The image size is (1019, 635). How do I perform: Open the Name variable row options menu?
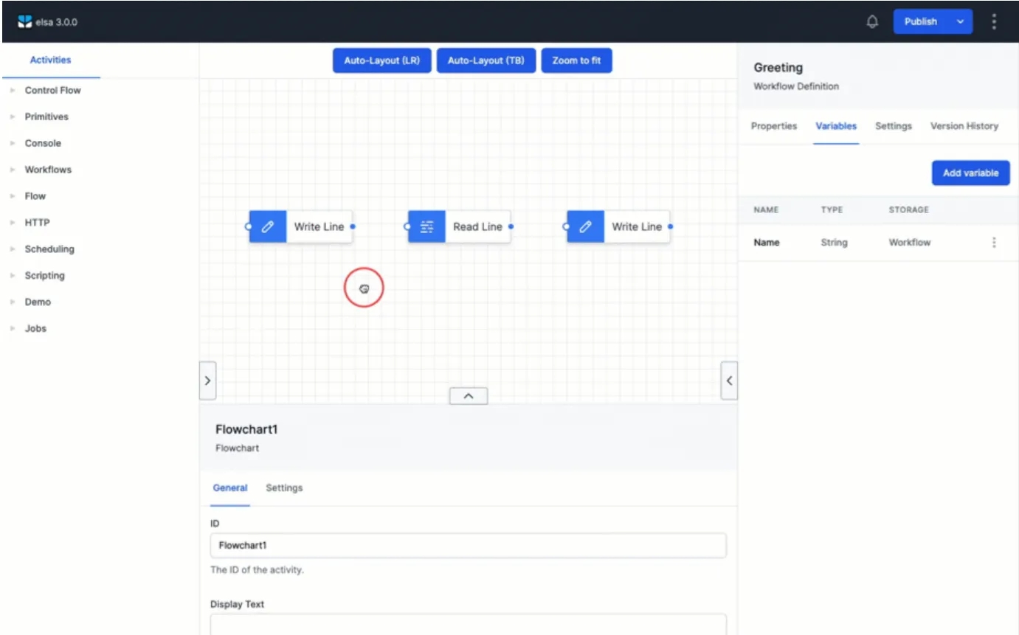[994, 243]
